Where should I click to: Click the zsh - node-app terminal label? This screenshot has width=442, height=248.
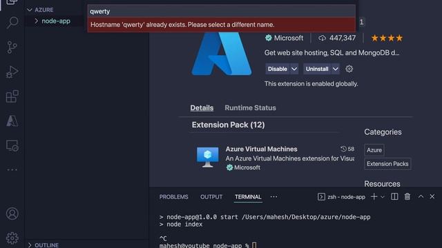tap(346, 197)
